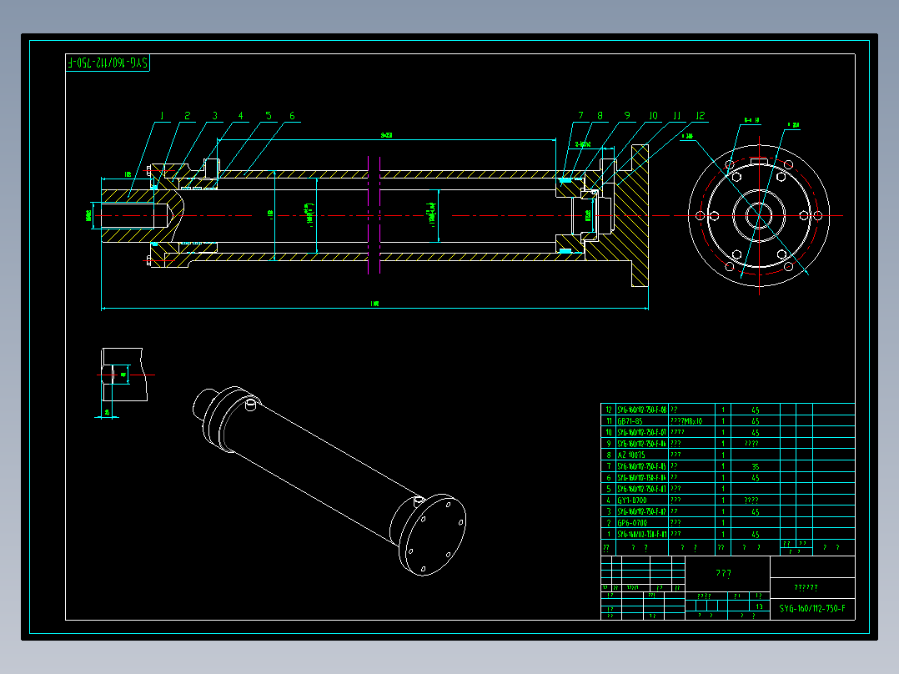Pick balloon number 6 label
Viewport: 899px width, 674px height.
tap(292, 116)
